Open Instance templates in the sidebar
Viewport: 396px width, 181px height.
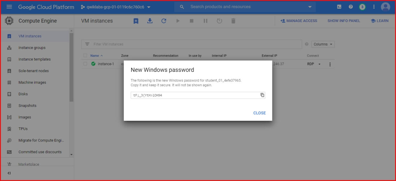click(35, 59)
